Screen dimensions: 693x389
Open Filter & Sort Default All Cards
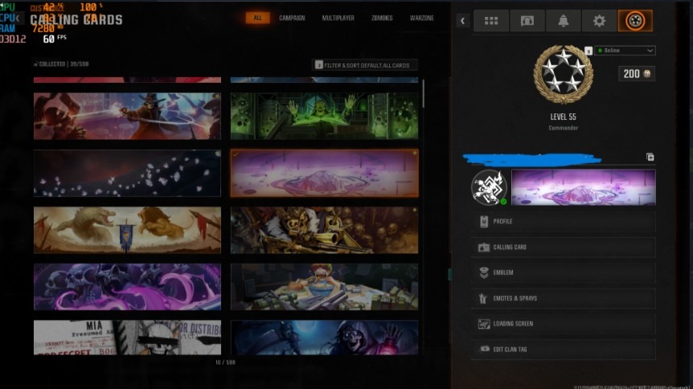[x=365, y=65]
